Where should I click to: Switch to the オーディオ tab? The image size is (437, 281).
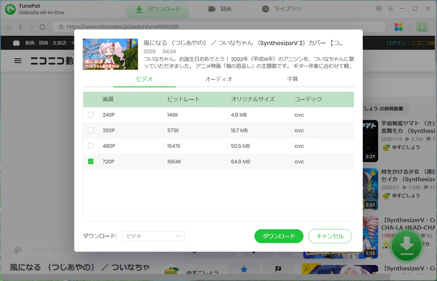click(x=218, y=79)
